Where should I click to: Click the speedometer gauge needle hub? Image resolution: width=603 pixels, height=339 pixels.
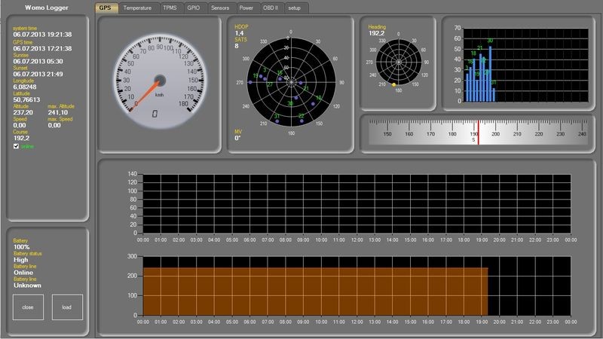(160, 79)
